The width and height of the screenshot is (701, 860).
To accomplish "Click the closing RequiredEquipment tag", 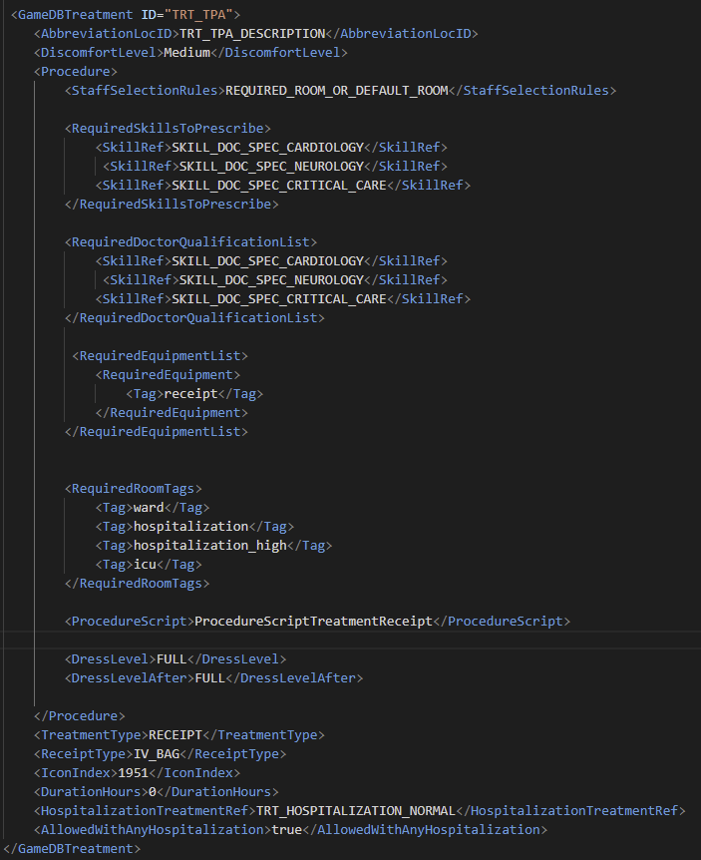I will pyautogui.click(x=172, y=412).
